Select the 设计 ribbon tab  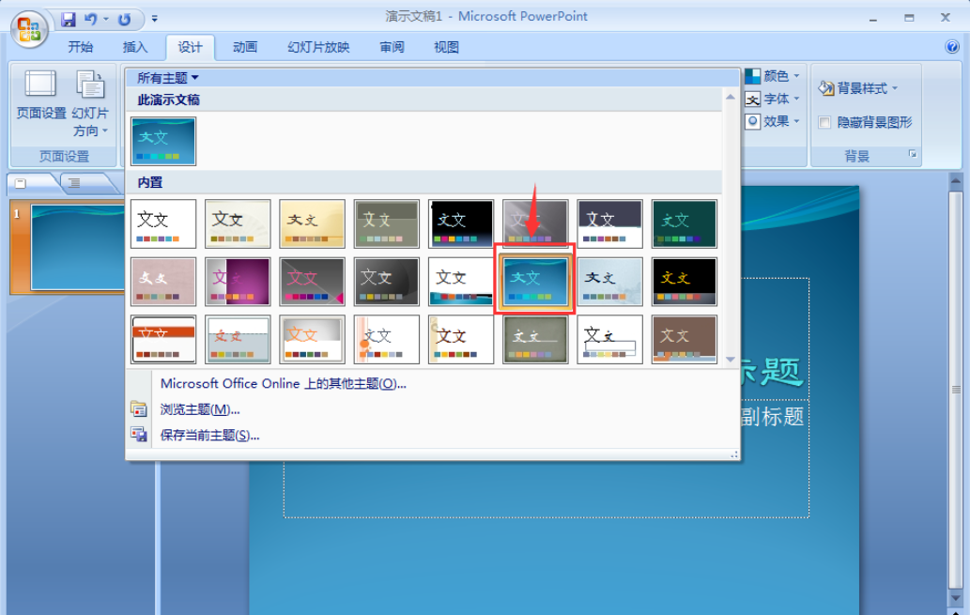click(190, 47)
